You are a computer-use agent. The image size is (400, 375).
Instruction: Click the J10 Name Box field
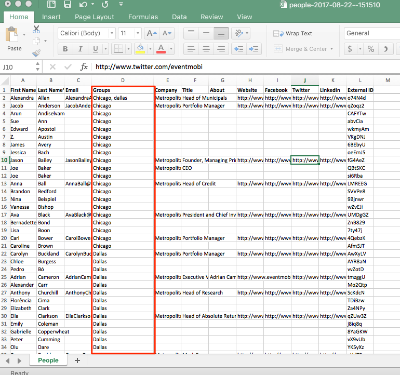coord(17,67)
